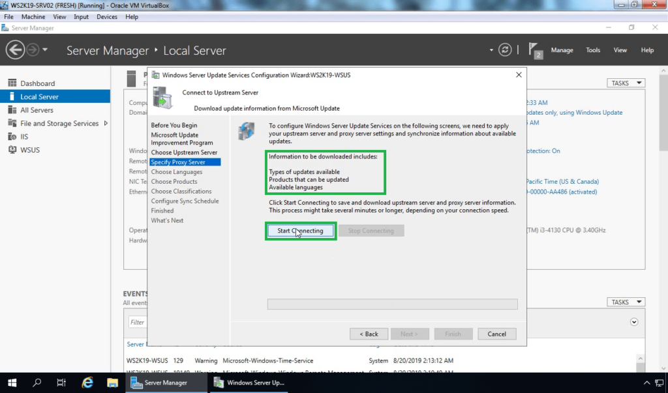
Task: Click the disabled Stop Connecting button
Action: tap(371, 231)
